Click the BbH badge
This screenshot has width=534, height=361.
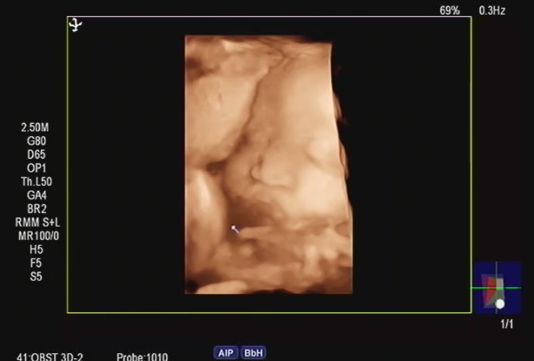[x=253, y=353]
